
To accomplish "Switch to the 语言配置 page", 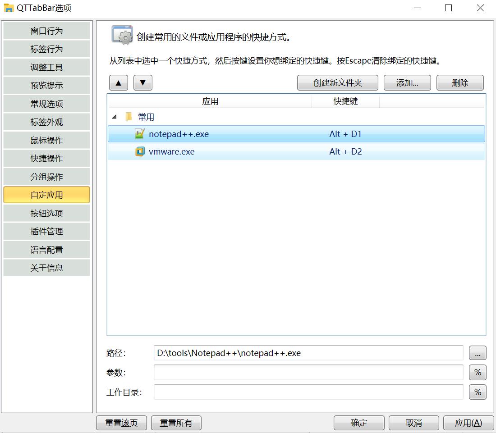I will point(46,249).
